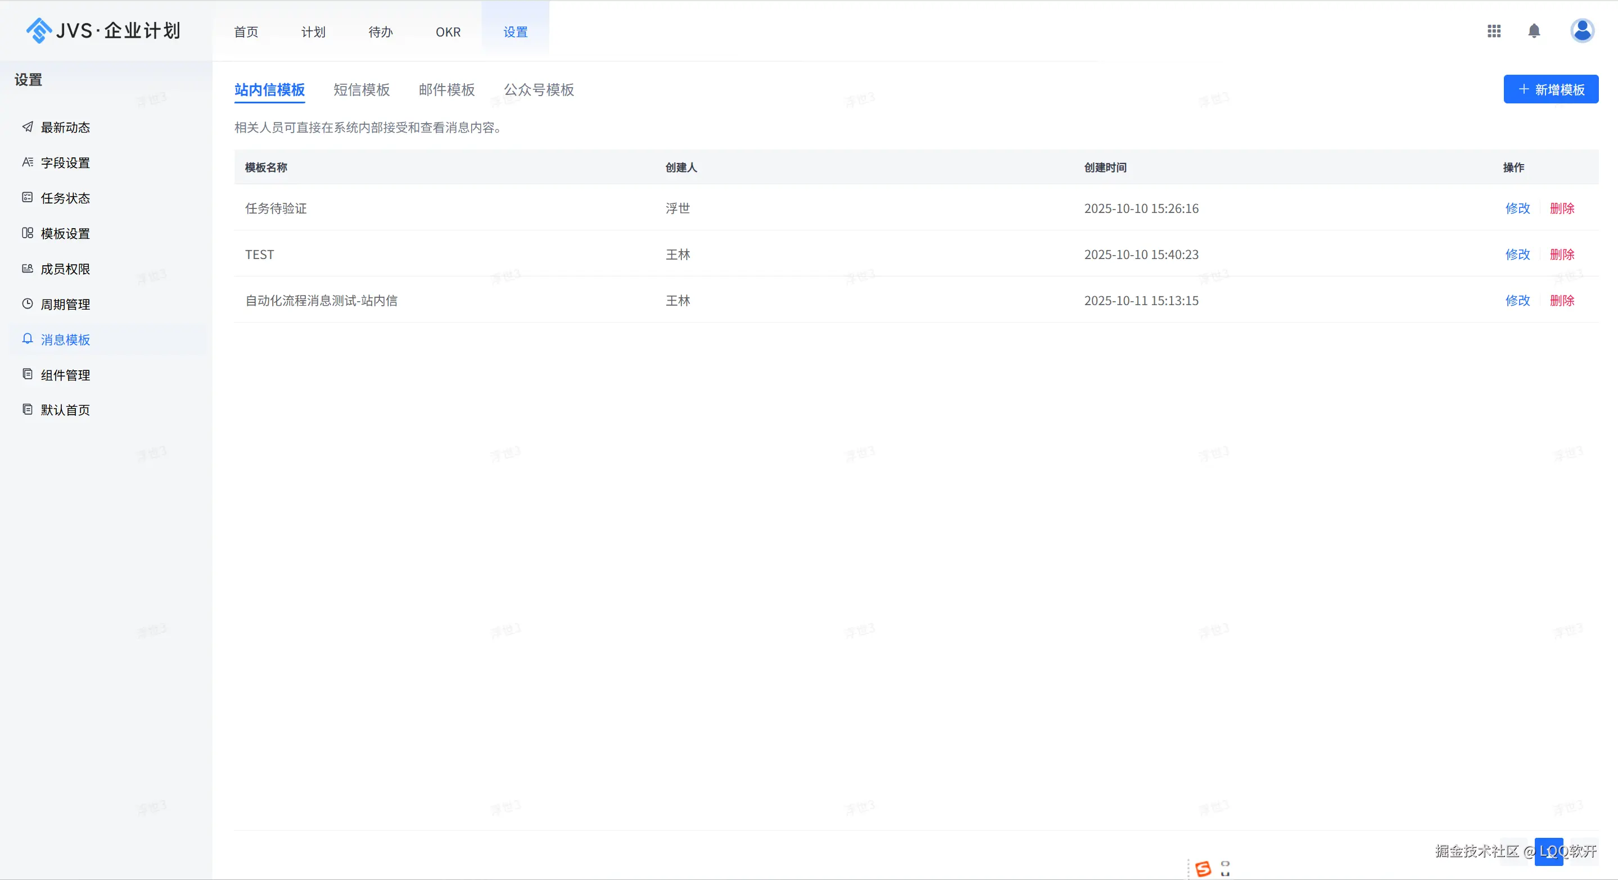Switch to the 短信模板 tab

tap(362, 90)
